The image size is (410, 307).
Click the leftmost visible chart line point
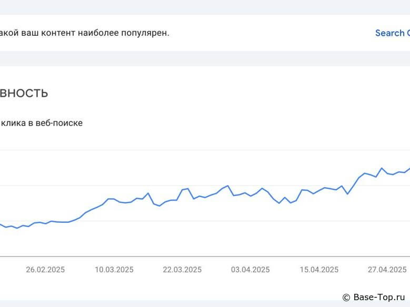(1, 224)
